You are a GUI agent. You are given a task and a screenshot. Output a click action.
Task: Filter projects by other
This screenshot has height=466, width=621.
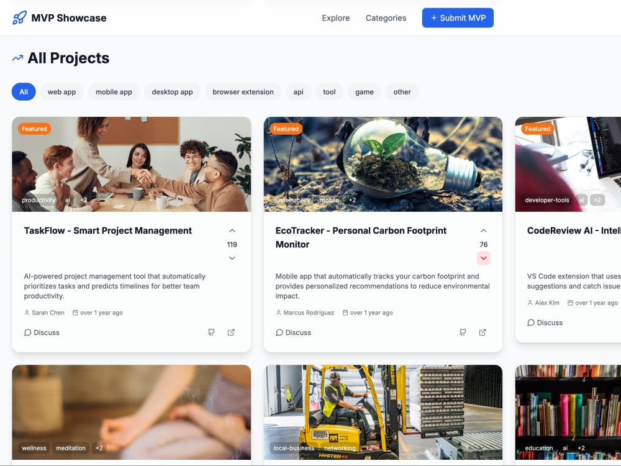(x=402, y=92)
